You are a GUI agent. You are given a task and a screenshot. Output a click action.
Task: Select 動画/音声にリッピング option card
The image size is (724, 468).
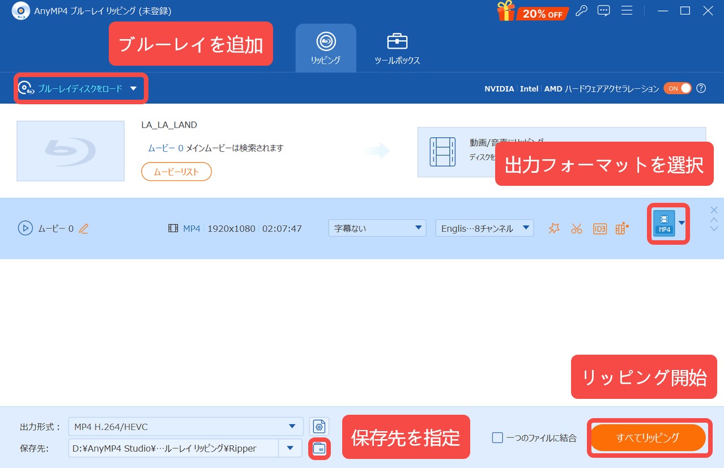561,152
